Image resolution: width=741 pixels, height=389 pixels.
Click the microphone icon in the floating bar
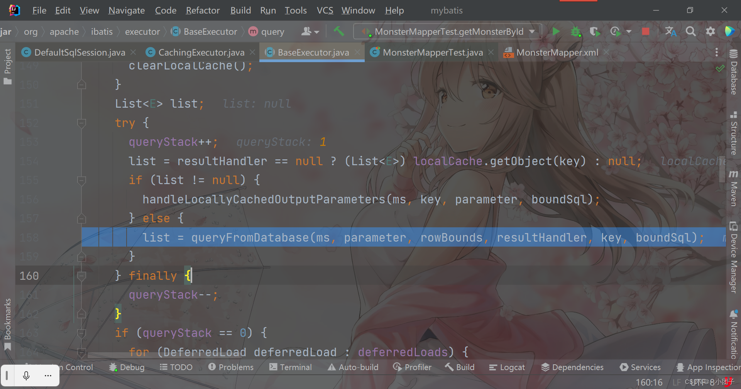pos(26,375)
